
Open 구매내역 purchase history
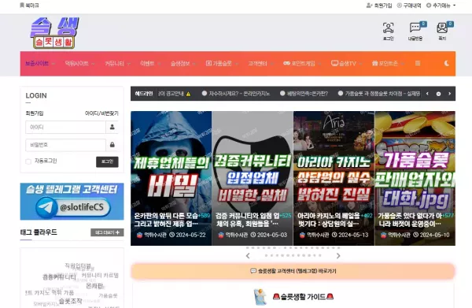pos(409,6)
